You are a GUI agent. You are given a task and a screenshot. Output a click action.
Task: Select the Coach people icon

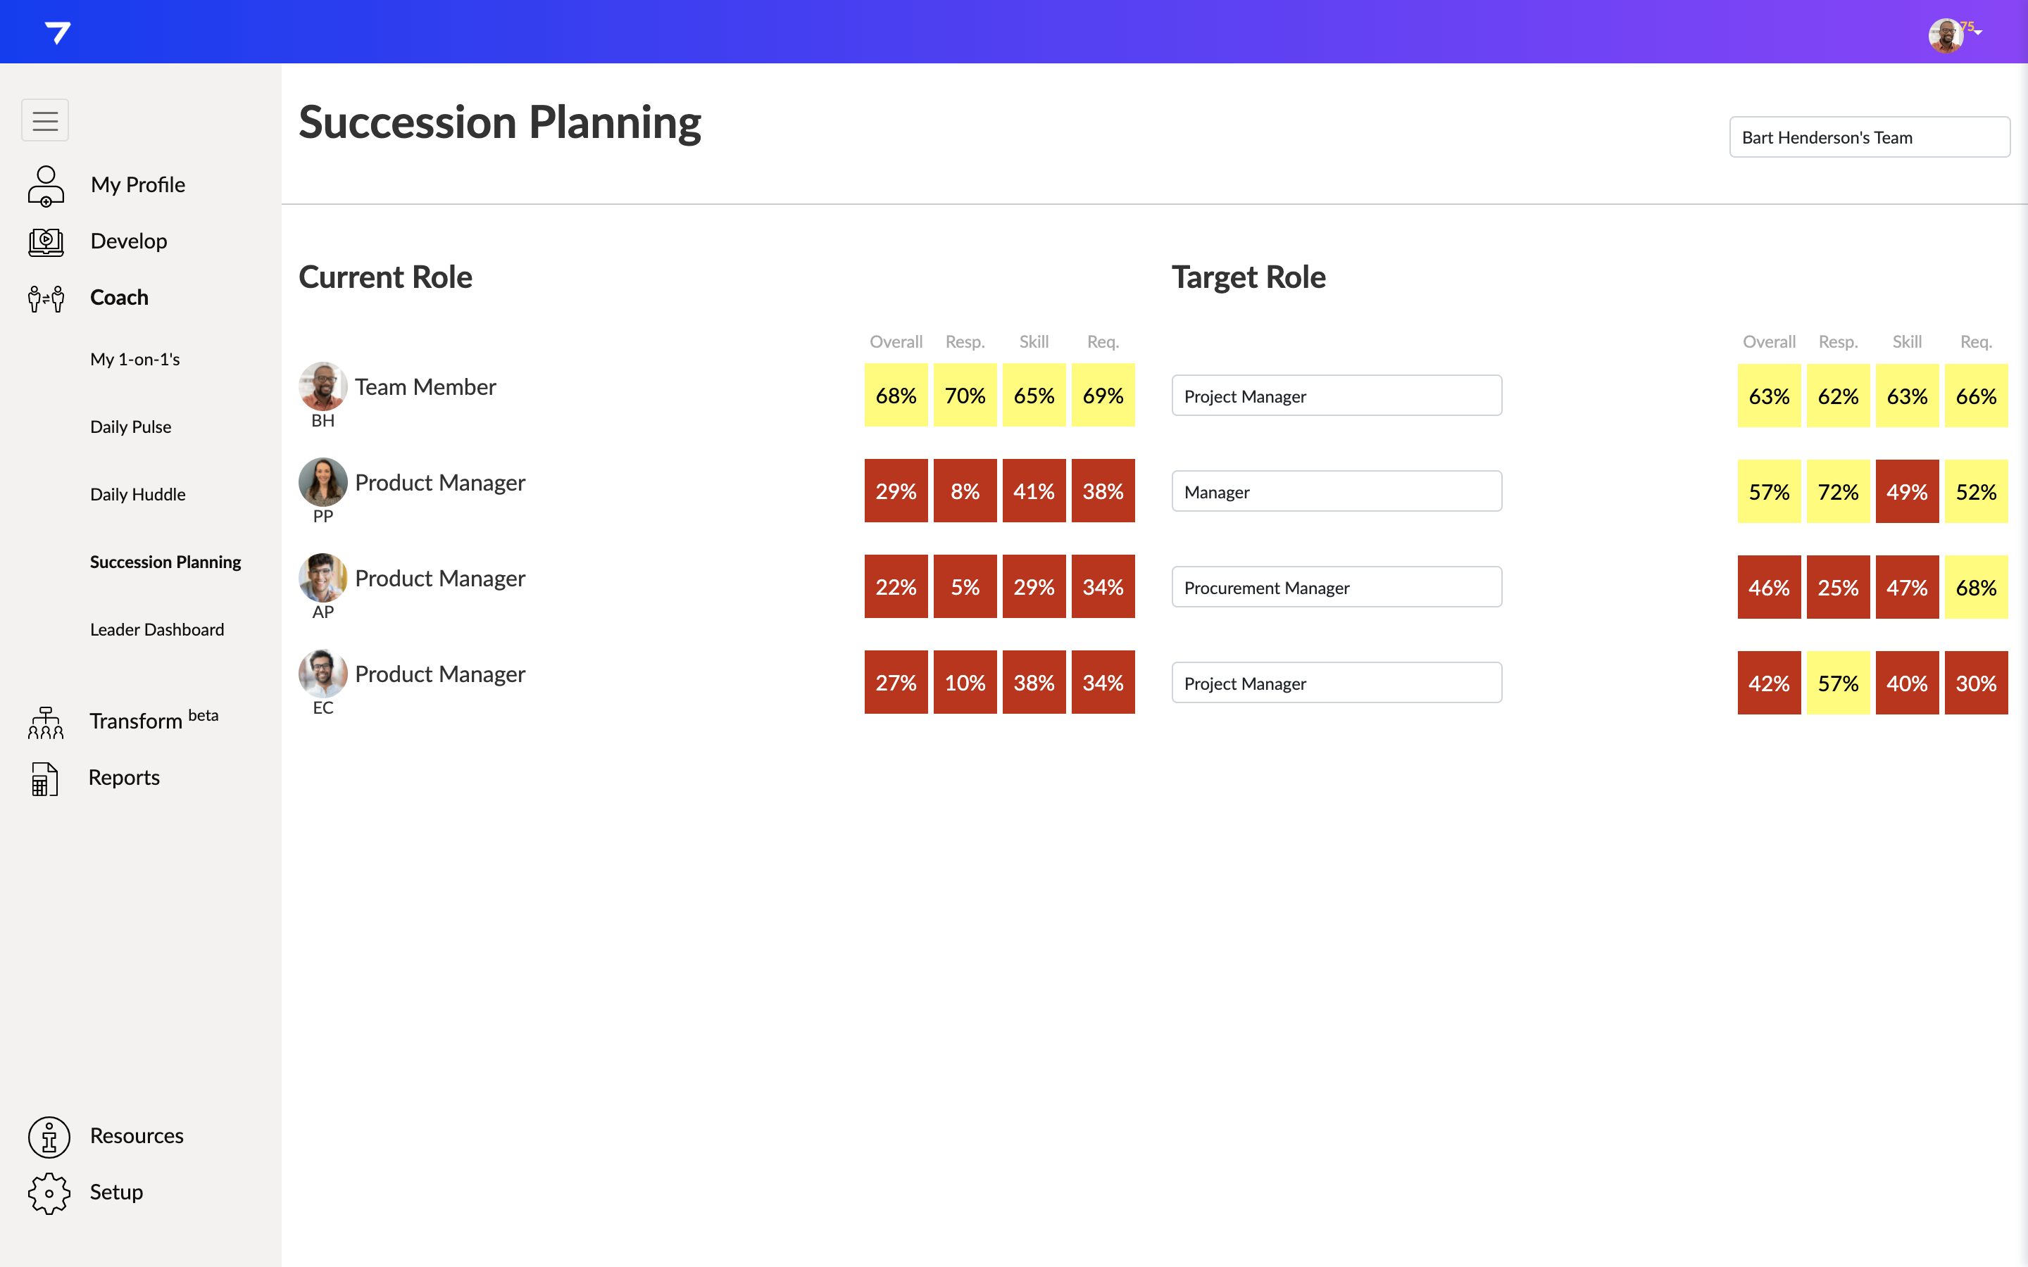[x=45, y=298]
